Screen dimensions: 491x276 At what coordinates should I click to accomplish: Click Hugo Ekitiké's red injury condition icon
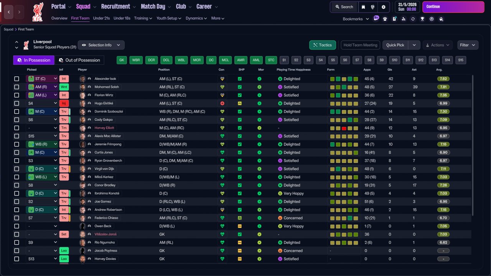click(222, 103)
